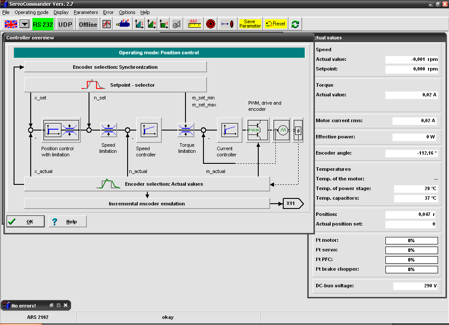Open the position controller (X) icon

coord(164,25)
